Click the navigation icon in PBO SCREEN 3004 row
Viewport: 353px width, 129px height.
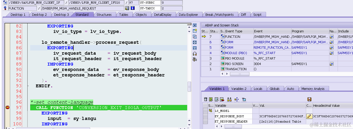tap(332, 64)
